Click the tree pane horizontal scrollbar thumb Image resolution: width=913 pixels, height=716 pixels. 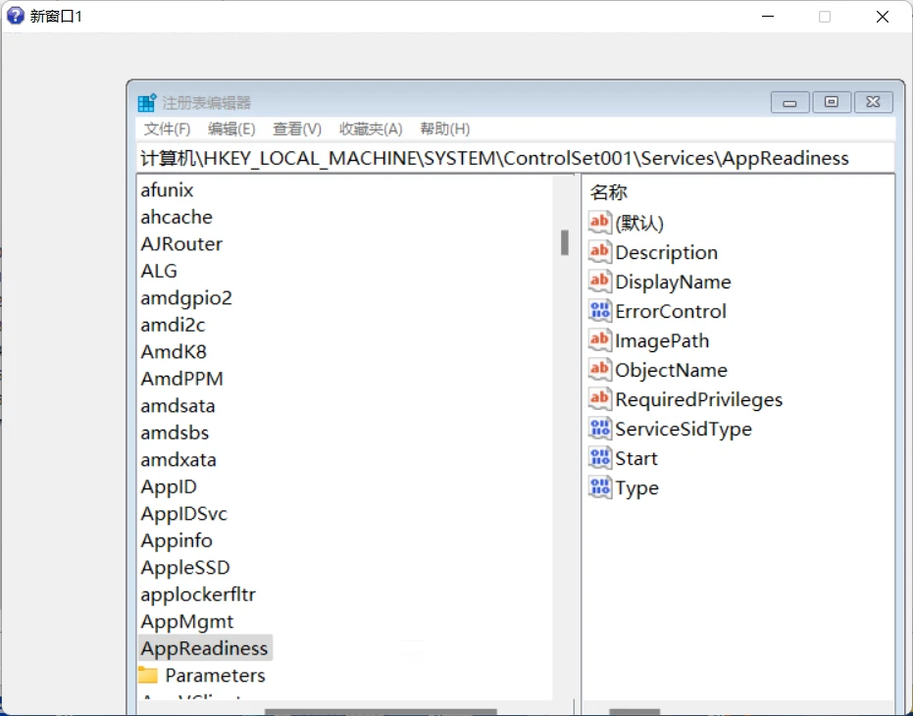380,712
